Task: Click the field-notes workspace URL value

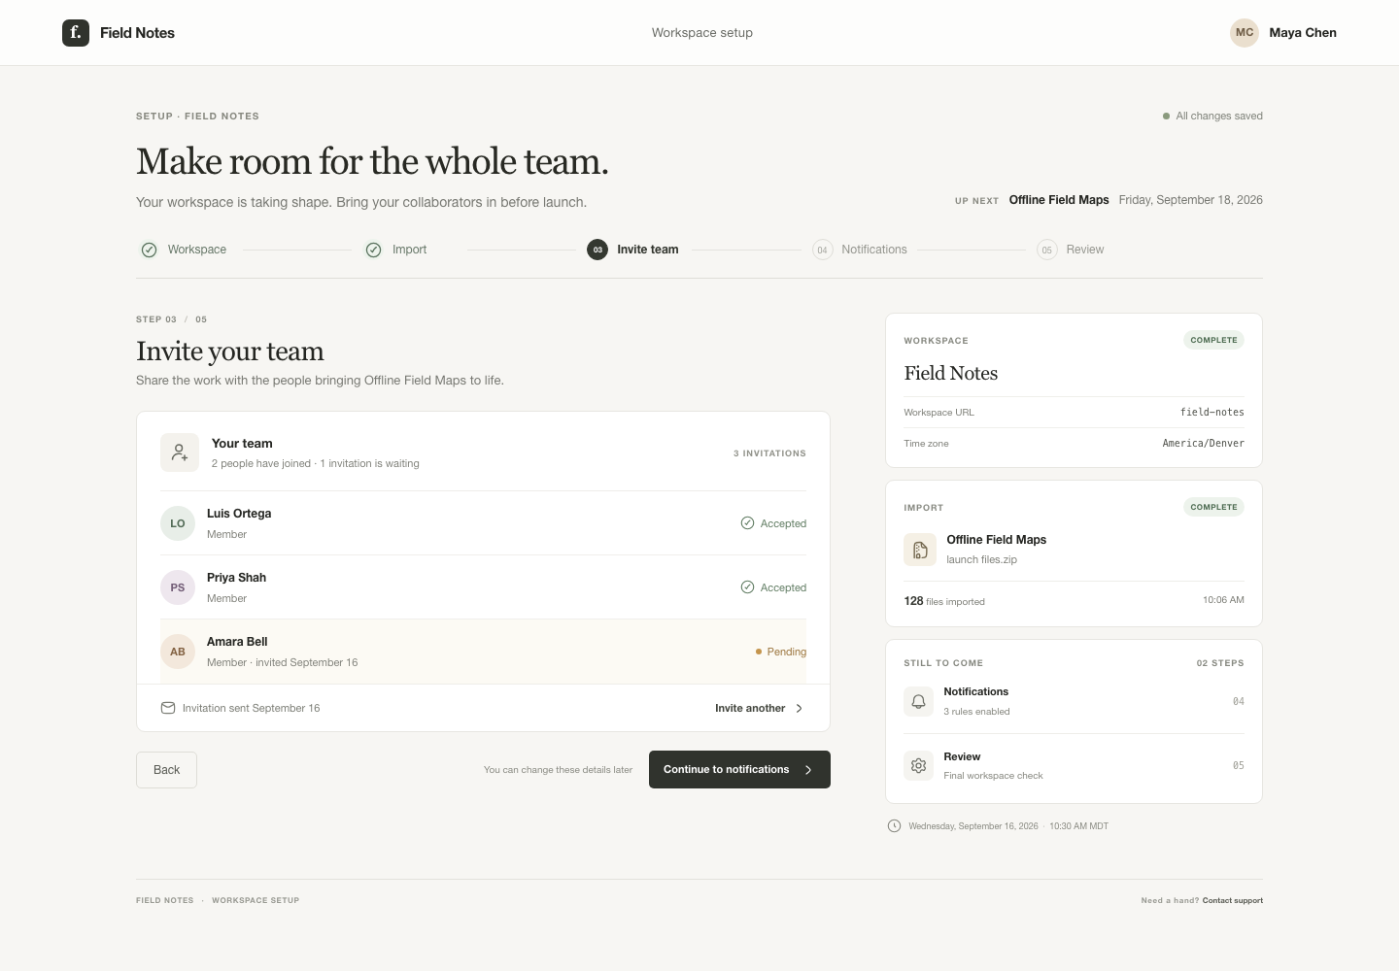Action: click(1211, 413)
